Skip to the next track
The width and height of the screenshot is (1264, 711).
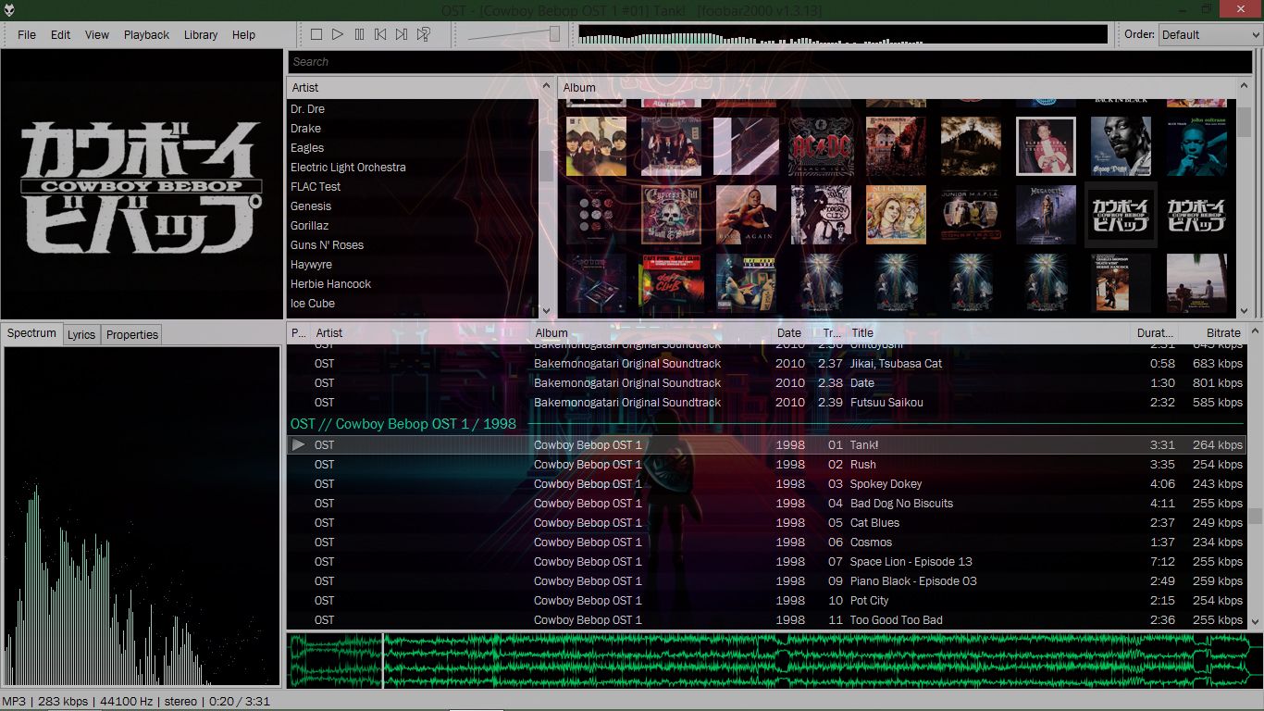(x=402, y=34)
